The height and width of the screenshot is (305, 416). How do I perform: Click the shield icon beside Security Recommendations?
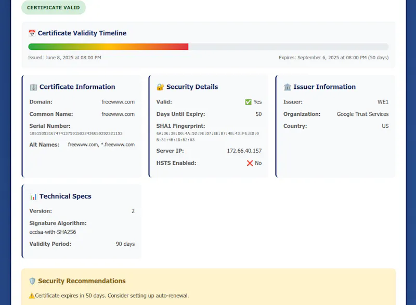pyautogui.click(x=32, y=281)
